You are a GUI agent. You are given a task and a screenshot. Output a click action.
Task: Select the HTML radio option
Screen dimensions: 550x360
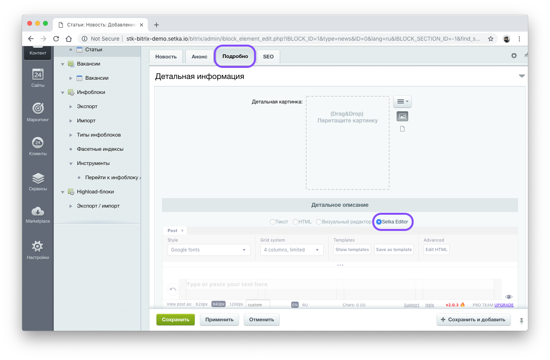[295, 222]
